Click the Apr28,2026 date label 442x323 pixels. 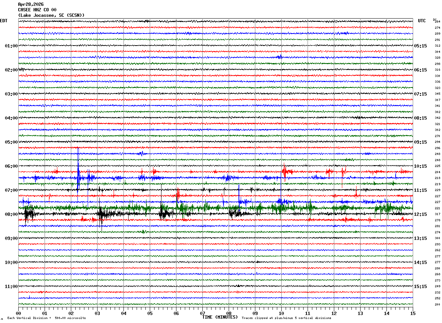[31, 4]
